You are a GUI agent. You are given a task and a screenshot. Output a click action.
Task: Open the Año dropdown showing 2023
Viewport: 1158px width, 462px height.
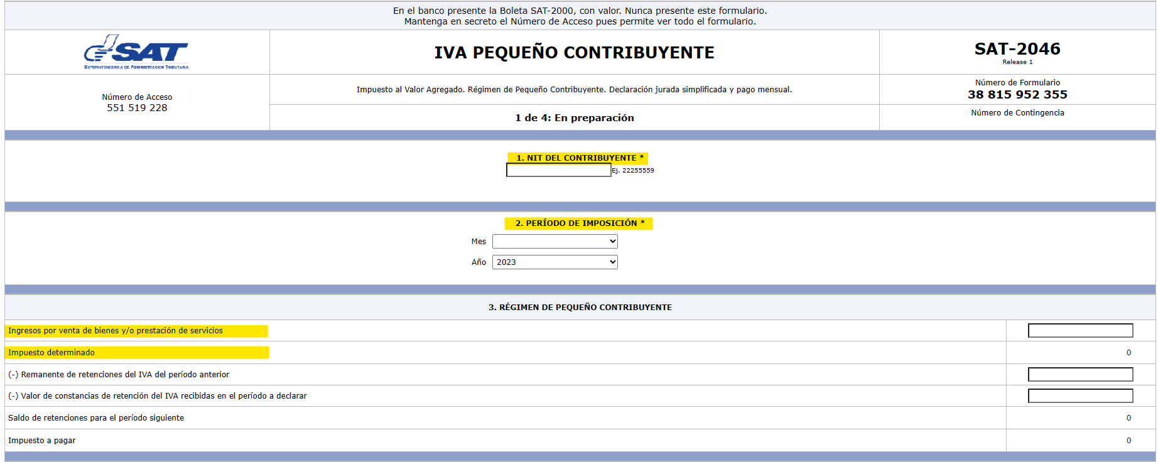click(x=555, y=262)
